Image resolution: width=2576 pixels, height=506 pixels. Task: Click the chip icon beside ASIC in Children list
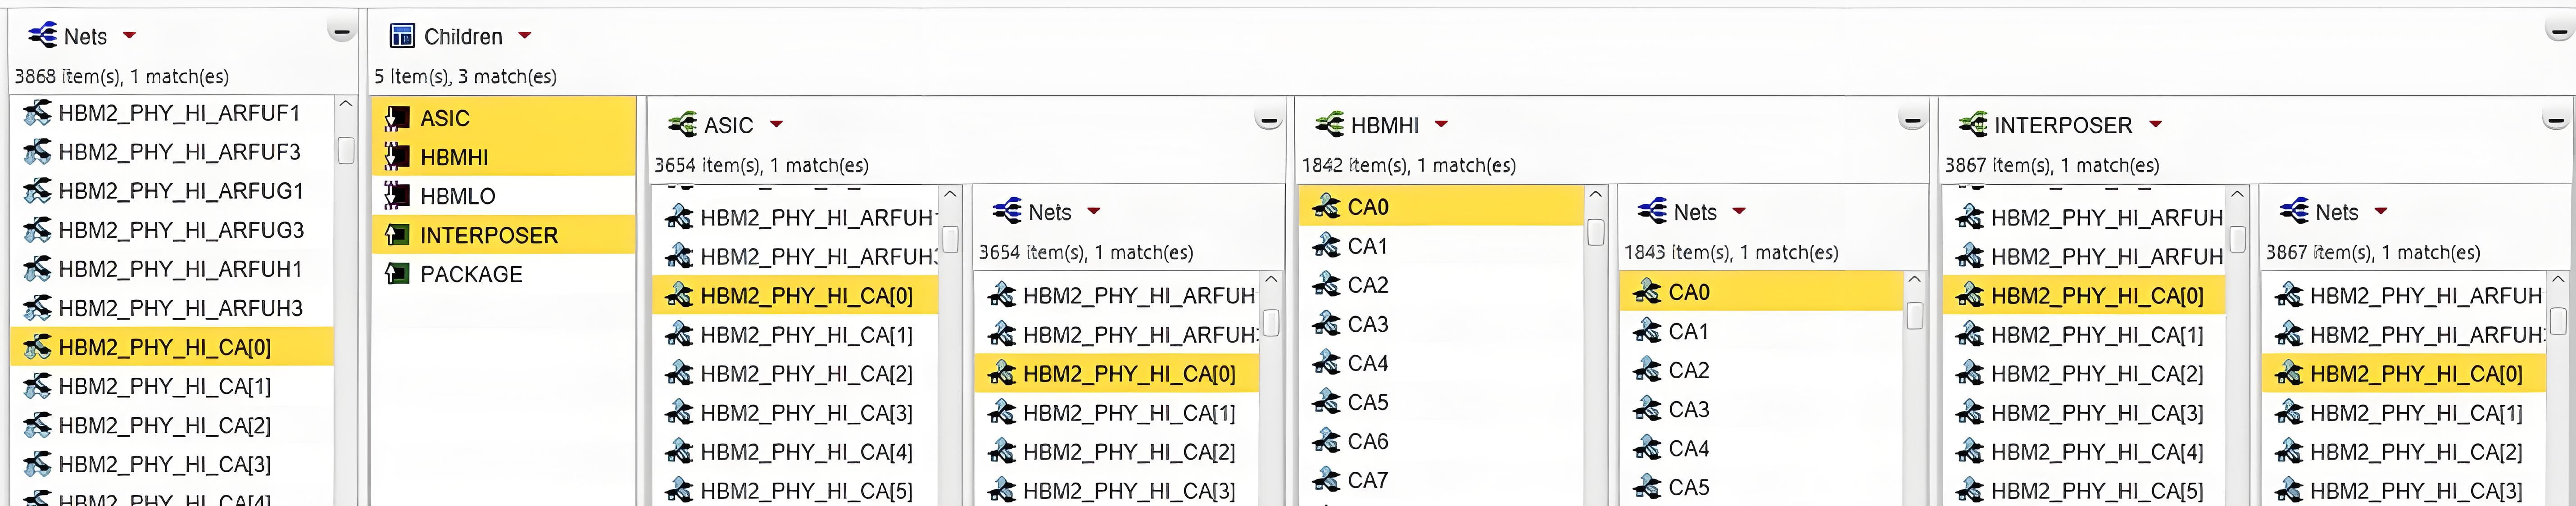[x=397, y=118]
